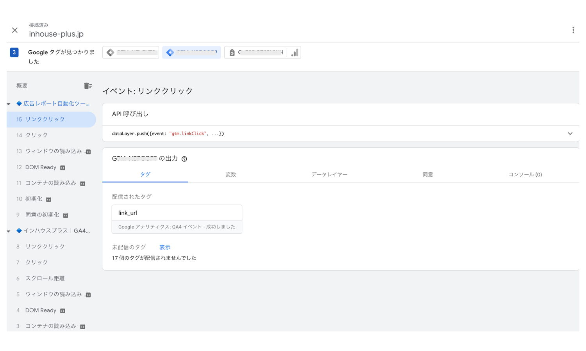Switch to the データレイヤー tab
The height and width of the screenshot is (351, 586).
[329, 174]
